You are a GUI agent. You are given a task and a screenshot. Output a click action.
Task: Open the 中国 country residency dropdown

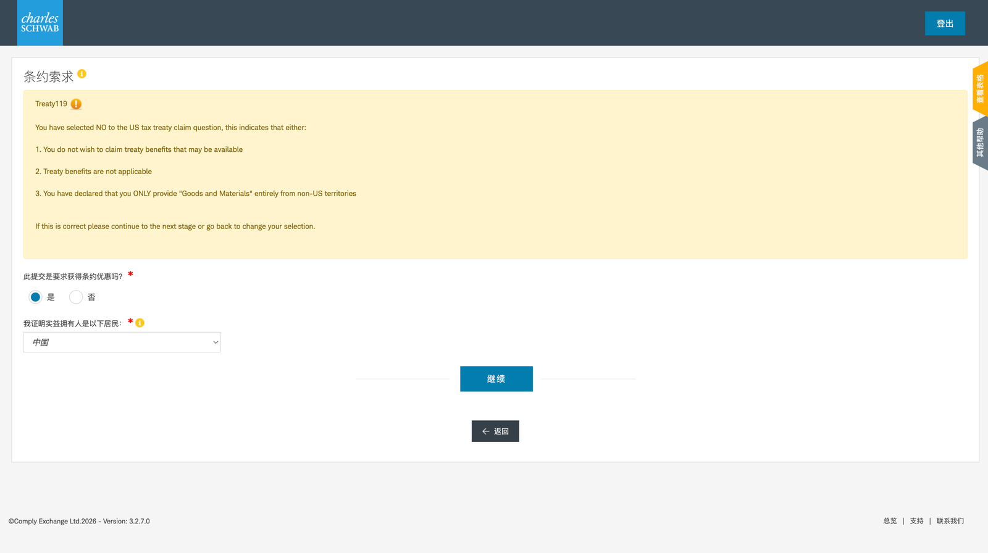122,343
